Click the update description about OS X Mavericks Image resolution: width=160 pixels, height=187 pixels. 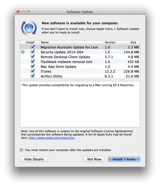coord(78,85)
